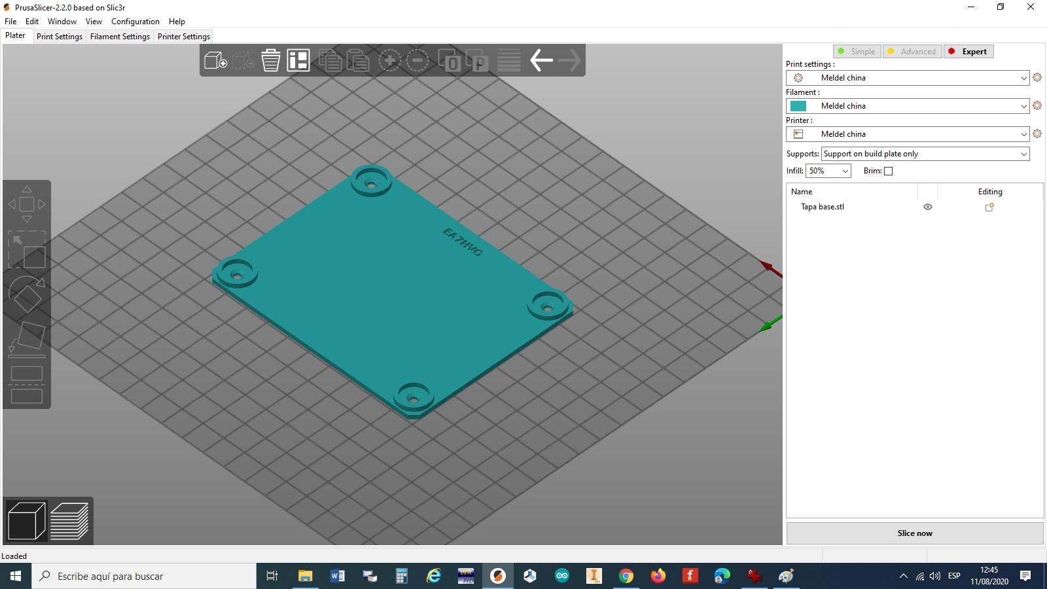The image size is (1047, 589).
Task: Open Google Chrome from the taskbar
Action: pos(626,576)
